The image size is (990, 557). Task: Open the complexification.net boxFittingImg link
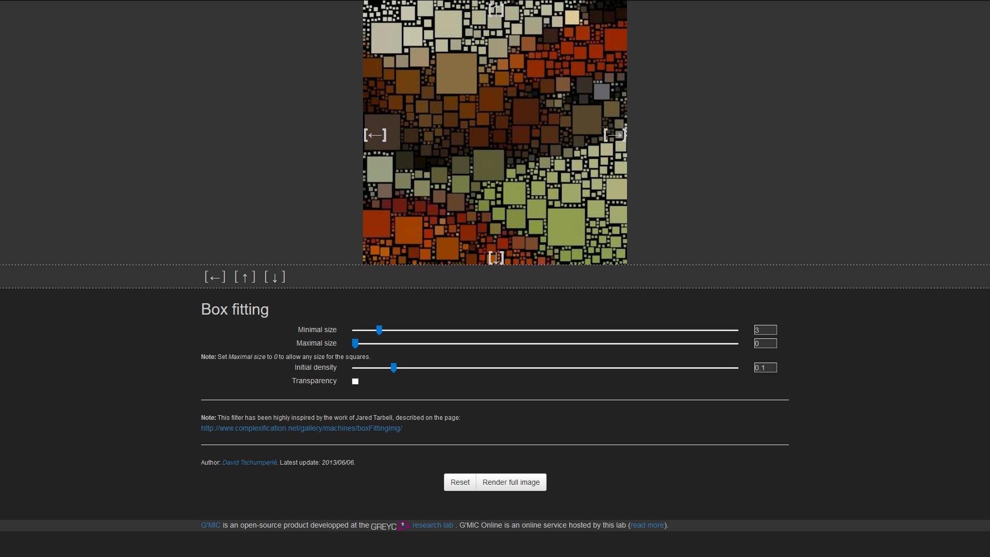[x=301, y=429]
